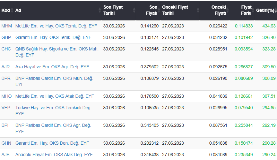
Task: Sort by Önceki Fiyat Tarihi arrows
Action: point(198,10)
